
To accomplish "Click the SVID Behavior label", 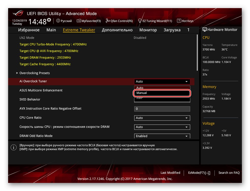I will tap(30, 99).
